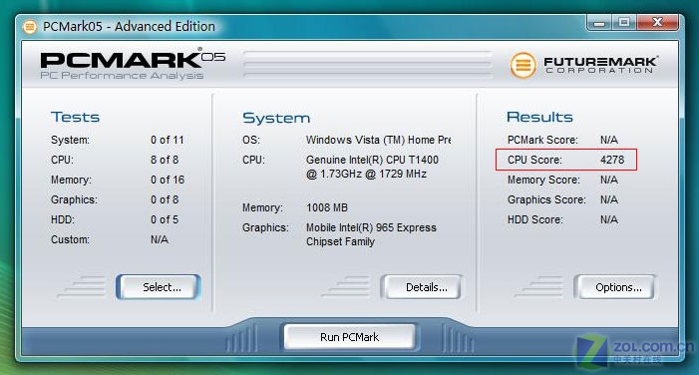This screenshot has height=375, width=699.
Task: Click the "0 of 11" System tests value
Action: (x=168, y=140)
